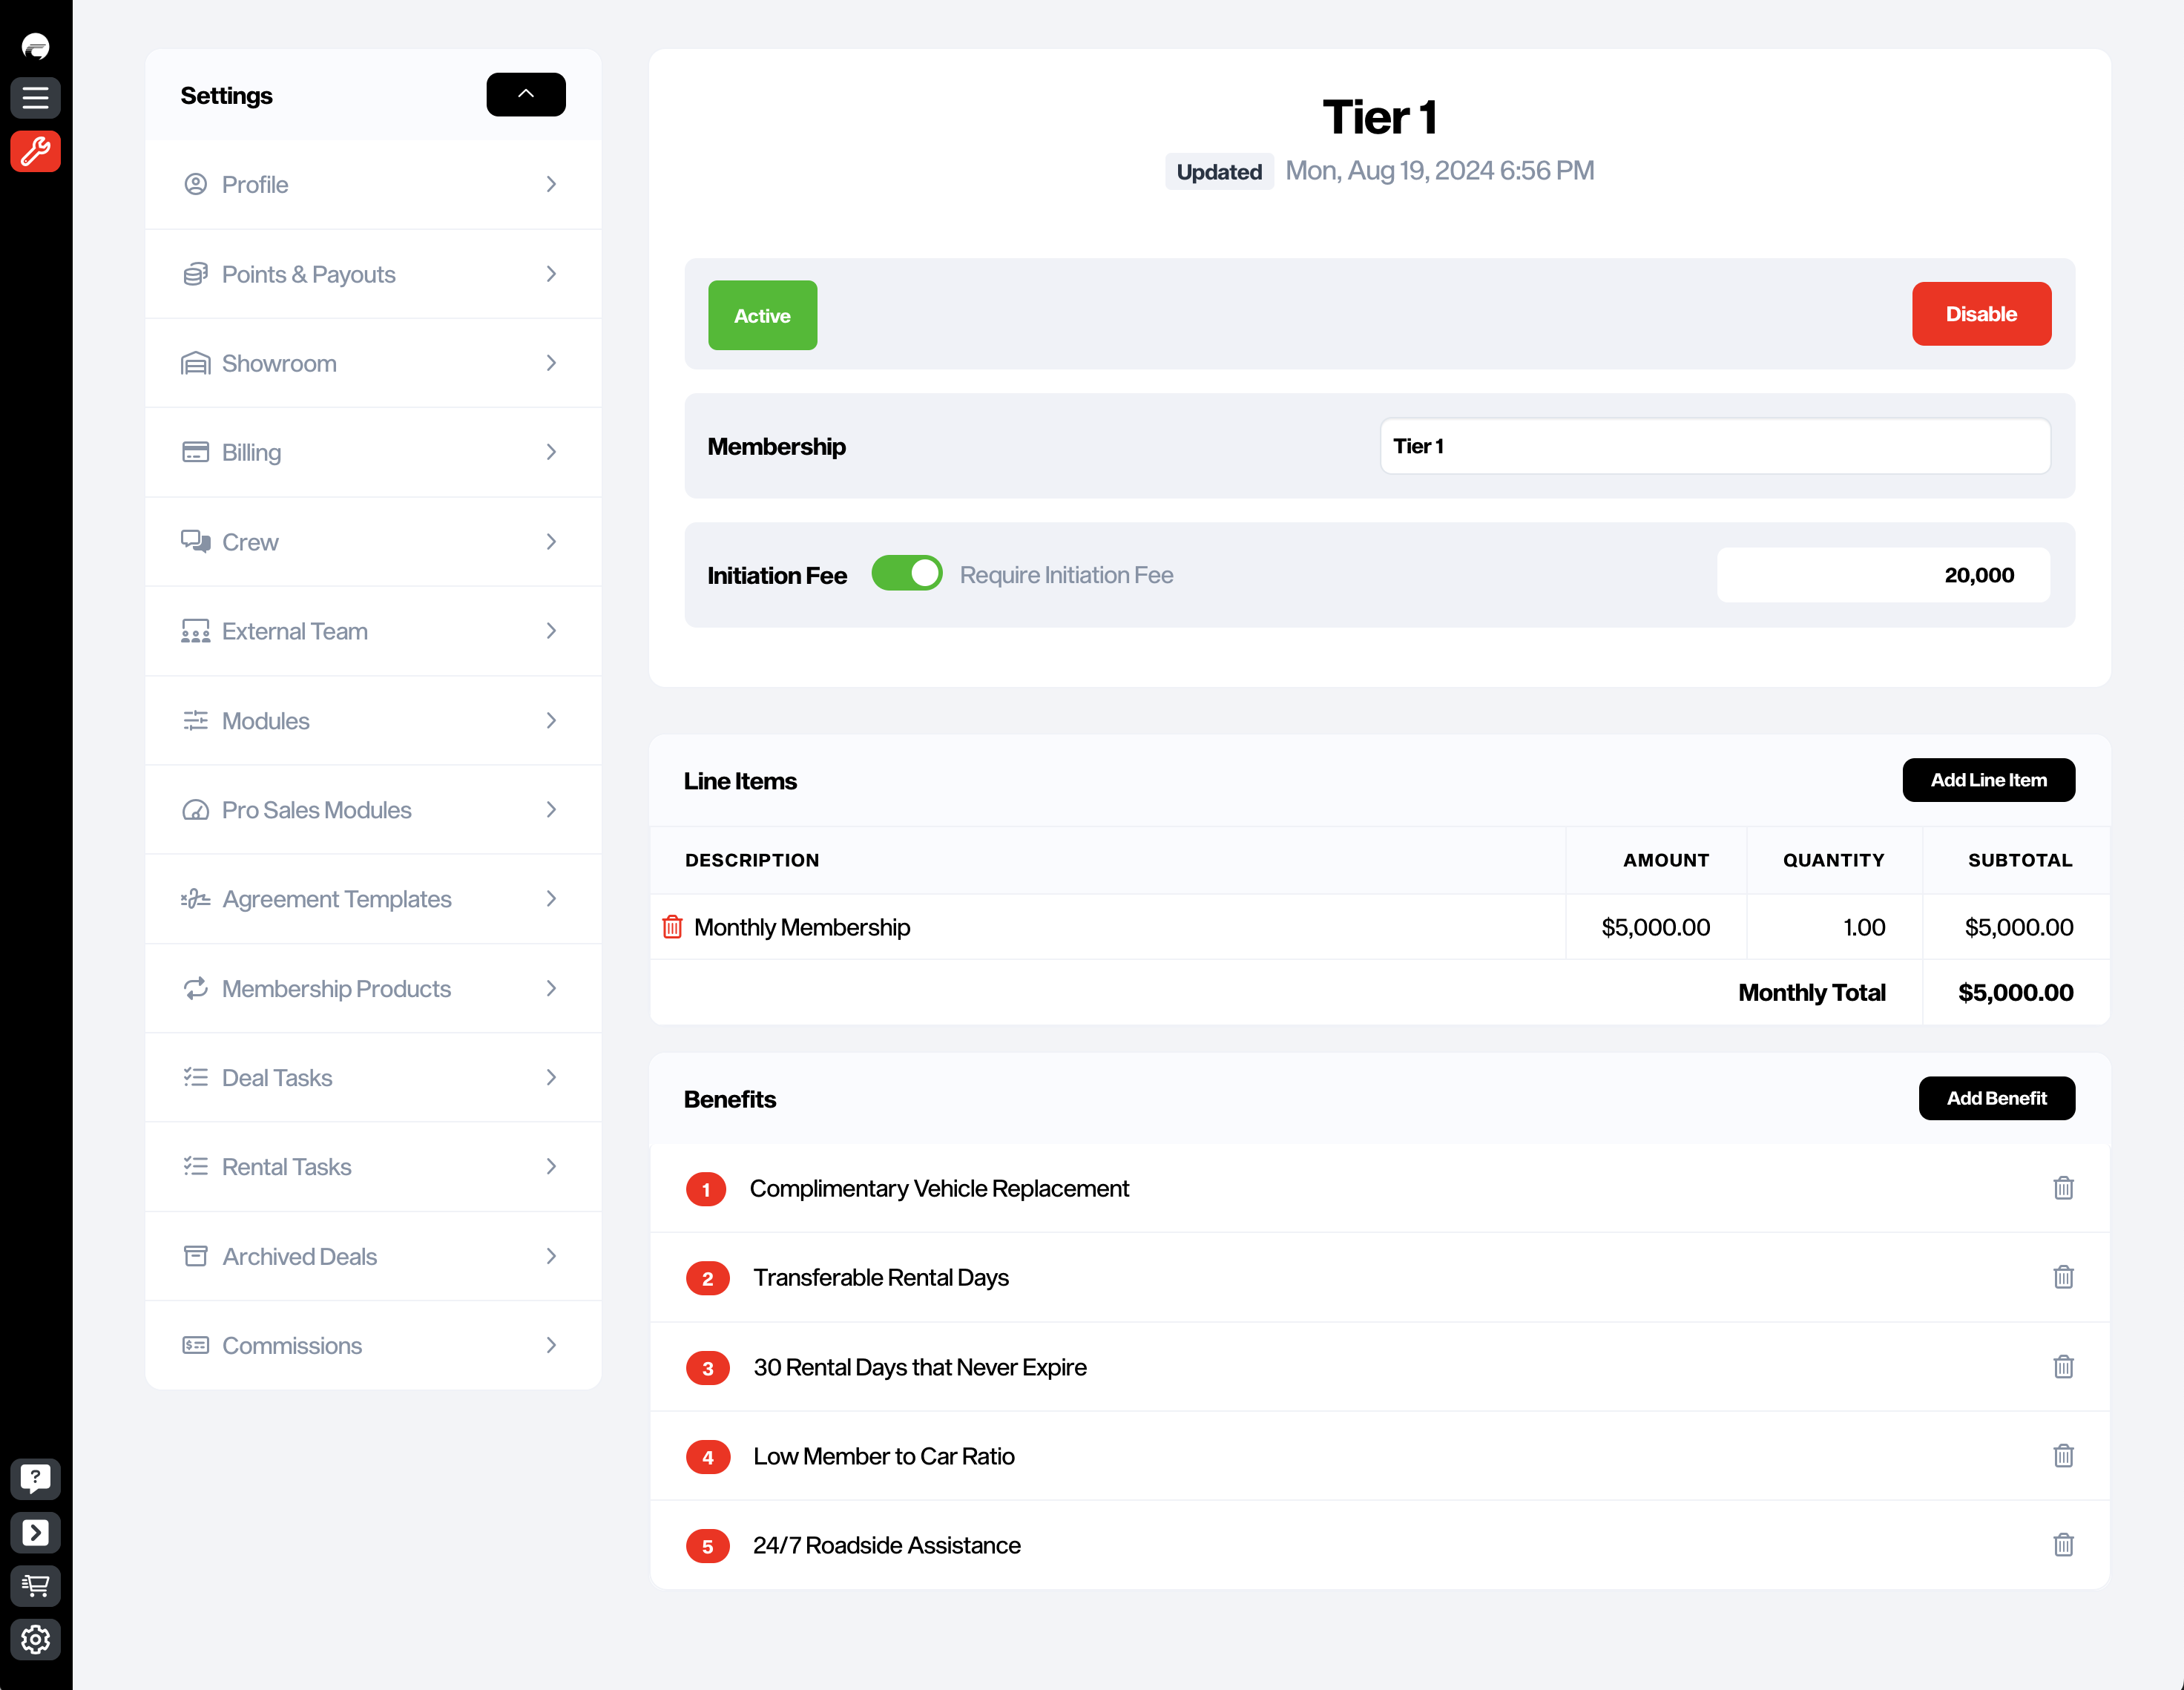Click the Add Line Item button

pos(1987,780)
